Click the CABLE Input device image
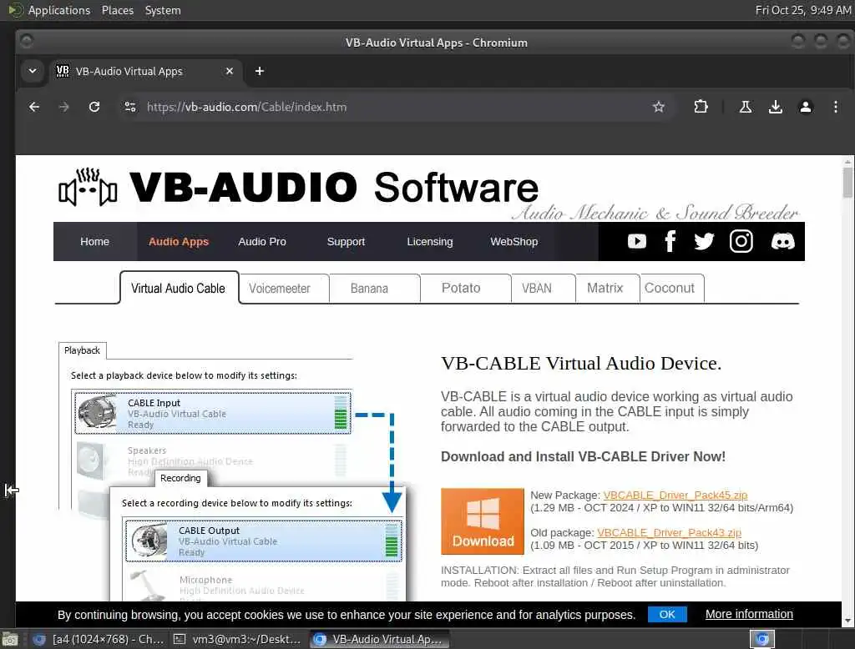Image resolution: width=855 pixels, height=649 pixels. (97, 412)
